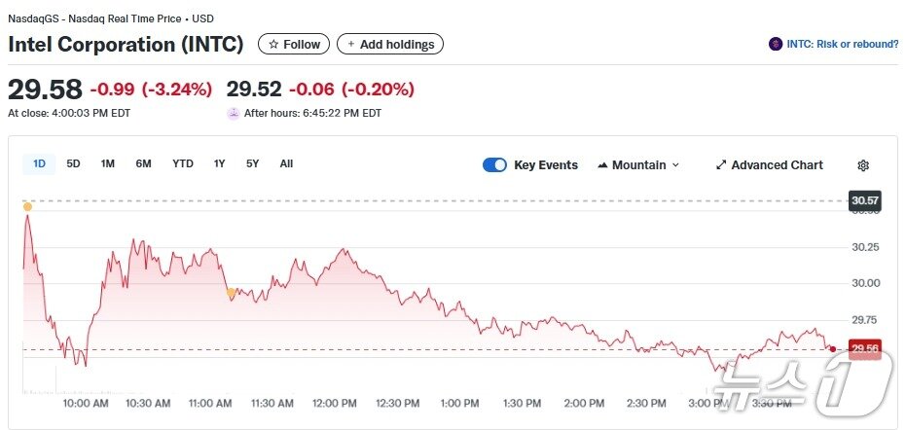The width and height of the screenshot is (906, 430).
Task: Select the 1M time range
Action: 107,163
